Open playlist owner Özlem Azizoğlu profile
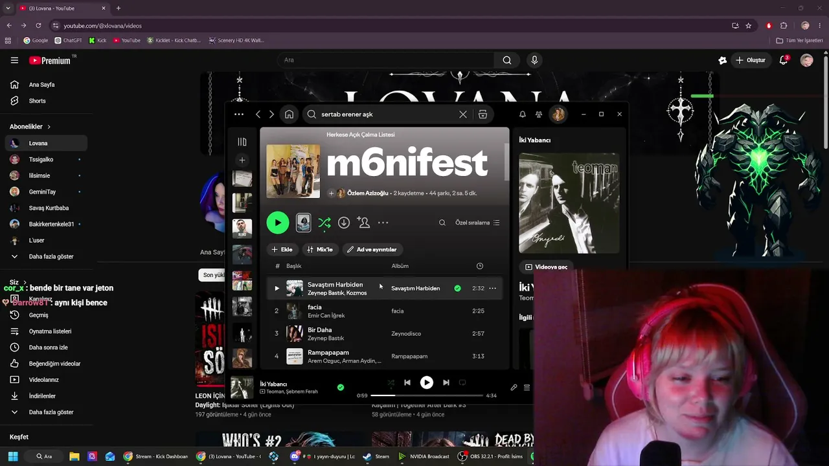Screen dimensions: 829x466 367,194
